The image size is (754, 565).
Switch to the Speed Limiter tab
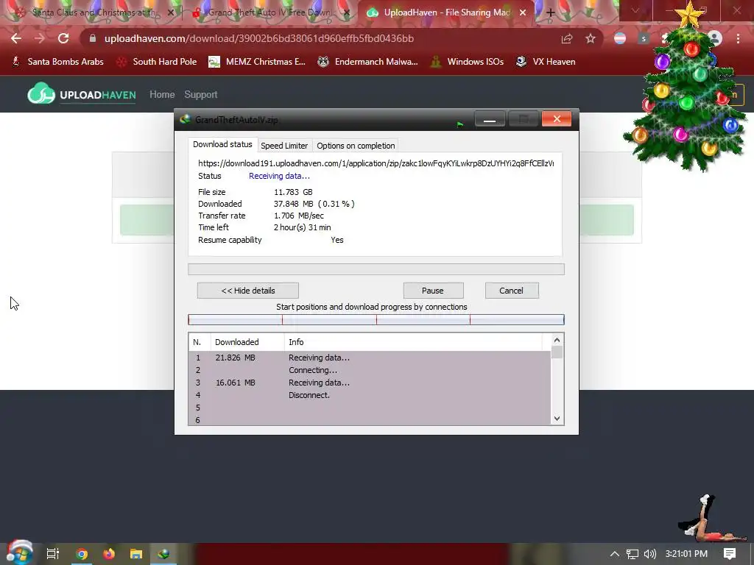pos(284,146)
